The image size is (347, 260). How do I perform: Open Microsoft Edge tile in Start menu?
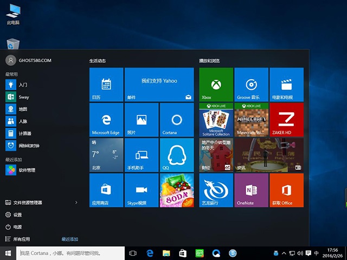106,119
